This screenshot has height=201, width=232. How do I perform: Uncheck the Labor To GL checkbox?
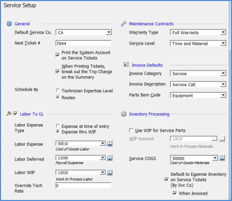[15, 114]
